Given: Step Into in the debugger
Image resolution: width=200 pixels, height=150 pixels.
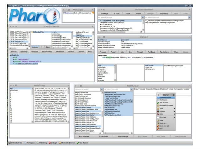Looking at the screenshot, I should (122, 52).
